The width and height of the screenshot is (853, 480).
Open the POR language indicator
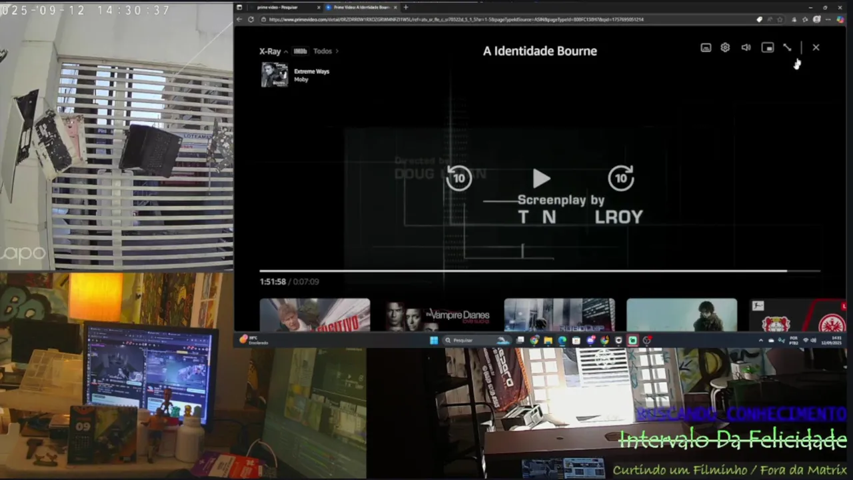click(794, 340)
